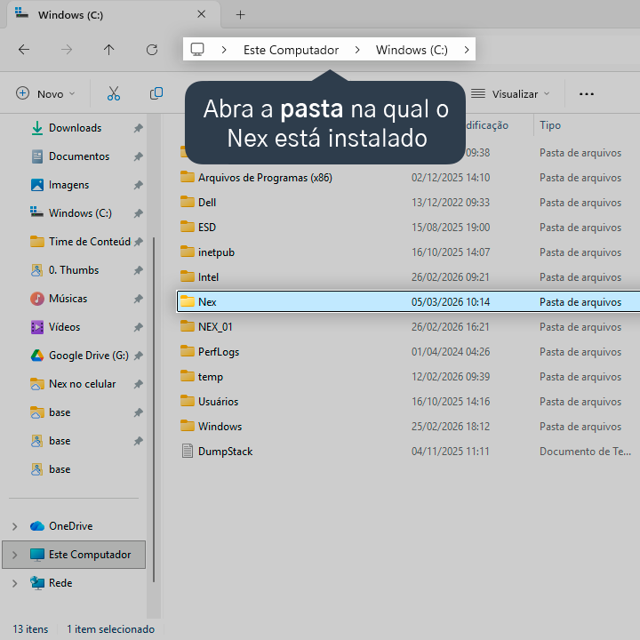Expand chevron after Este Computador in breadcrumb
This screenshot has width=640, height=640.
(x=357, y=50)
